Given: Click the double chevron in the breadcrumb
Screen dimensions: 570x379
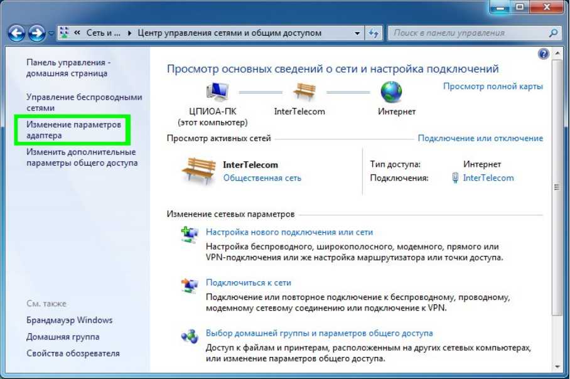Looking at the screenshot, I should (77, 33).
